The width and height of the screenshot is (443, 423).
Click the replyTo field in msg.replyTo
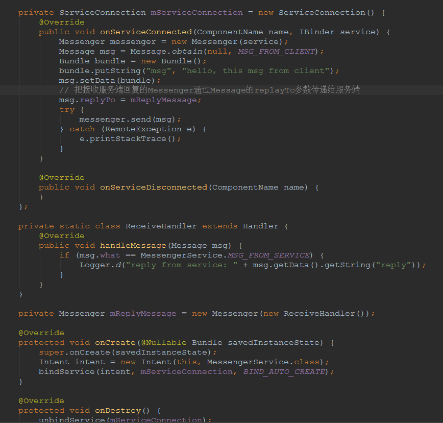tap(97, 100)
